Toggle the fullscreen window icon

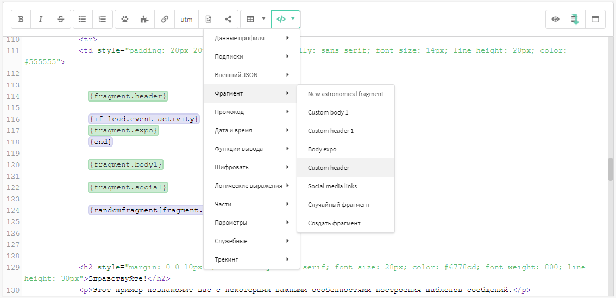[595, 19]
